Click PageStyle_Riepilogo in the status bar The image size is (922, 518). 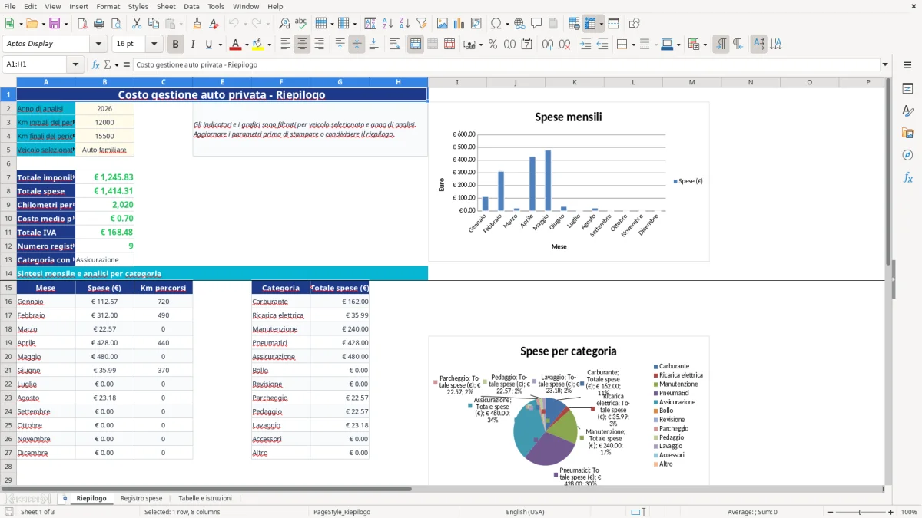click(342, 512)
